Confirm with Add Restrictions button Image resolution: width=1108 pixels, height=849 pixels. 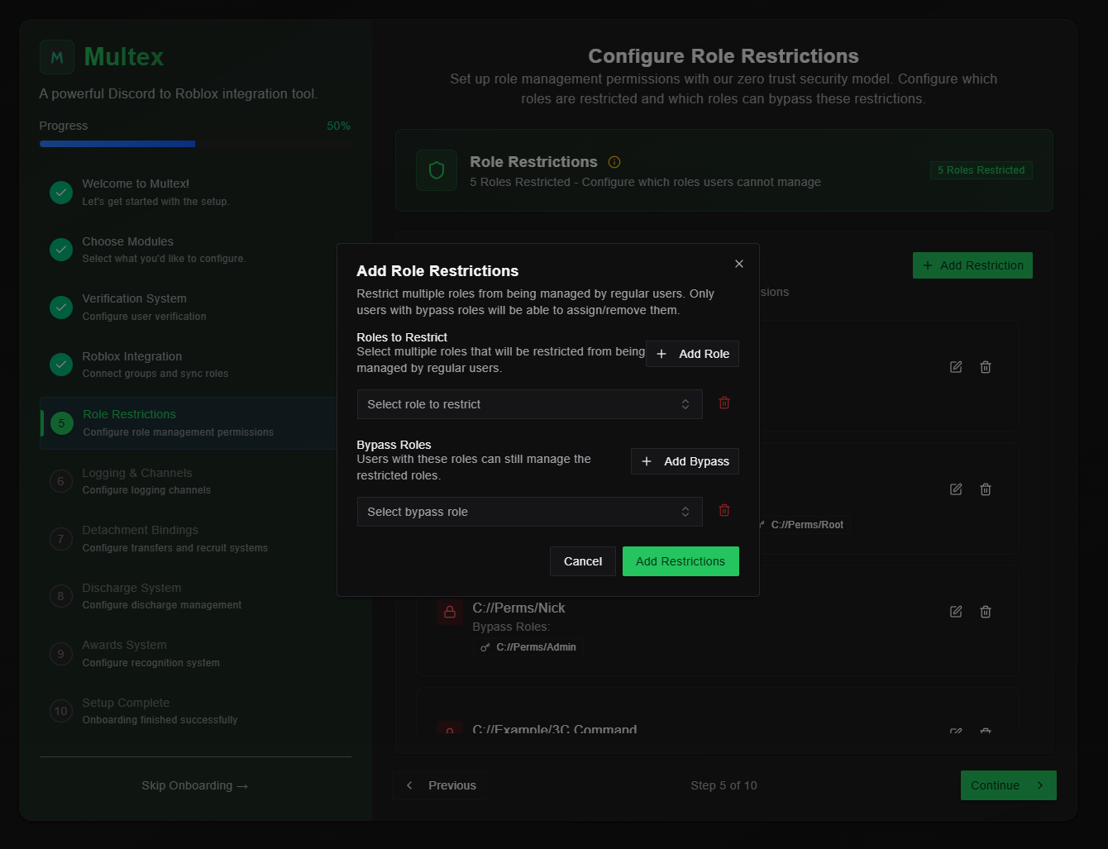pos(681,561)
